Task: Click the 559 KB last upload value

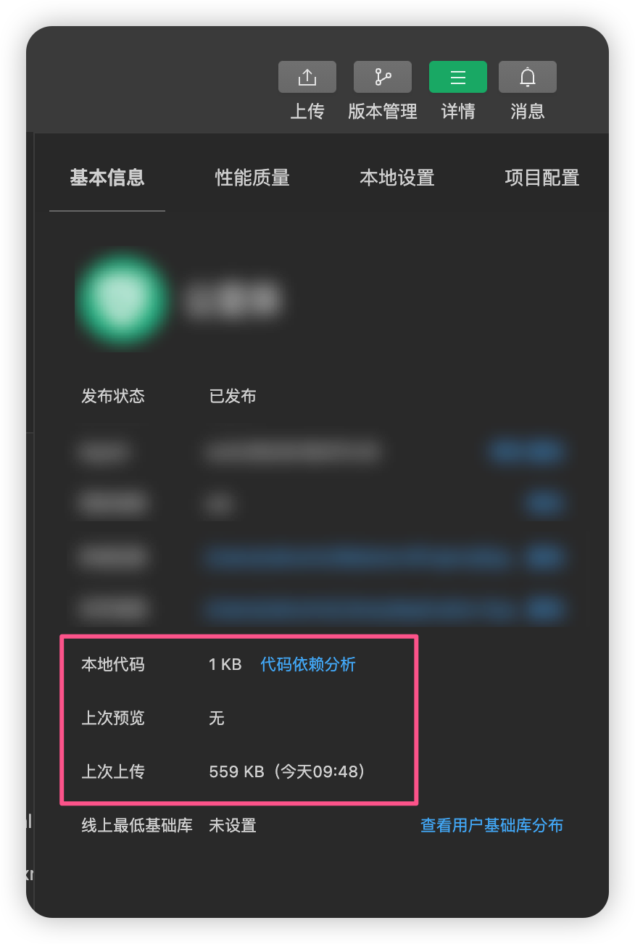Action: (x=287, y=771)
